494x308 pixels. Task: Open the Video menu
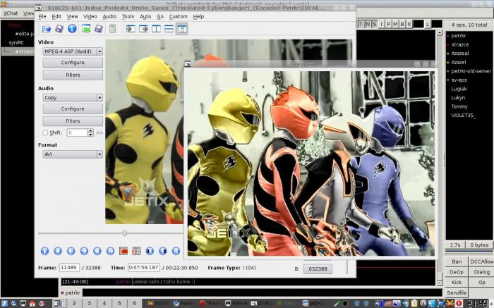click(x=90, y=16)
